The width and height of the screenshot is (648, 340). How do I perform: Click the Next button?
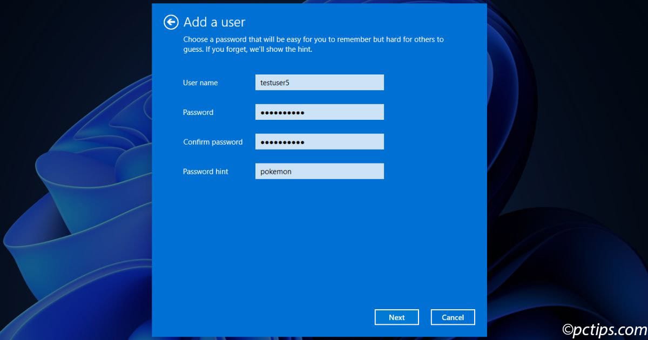point(397,317)
